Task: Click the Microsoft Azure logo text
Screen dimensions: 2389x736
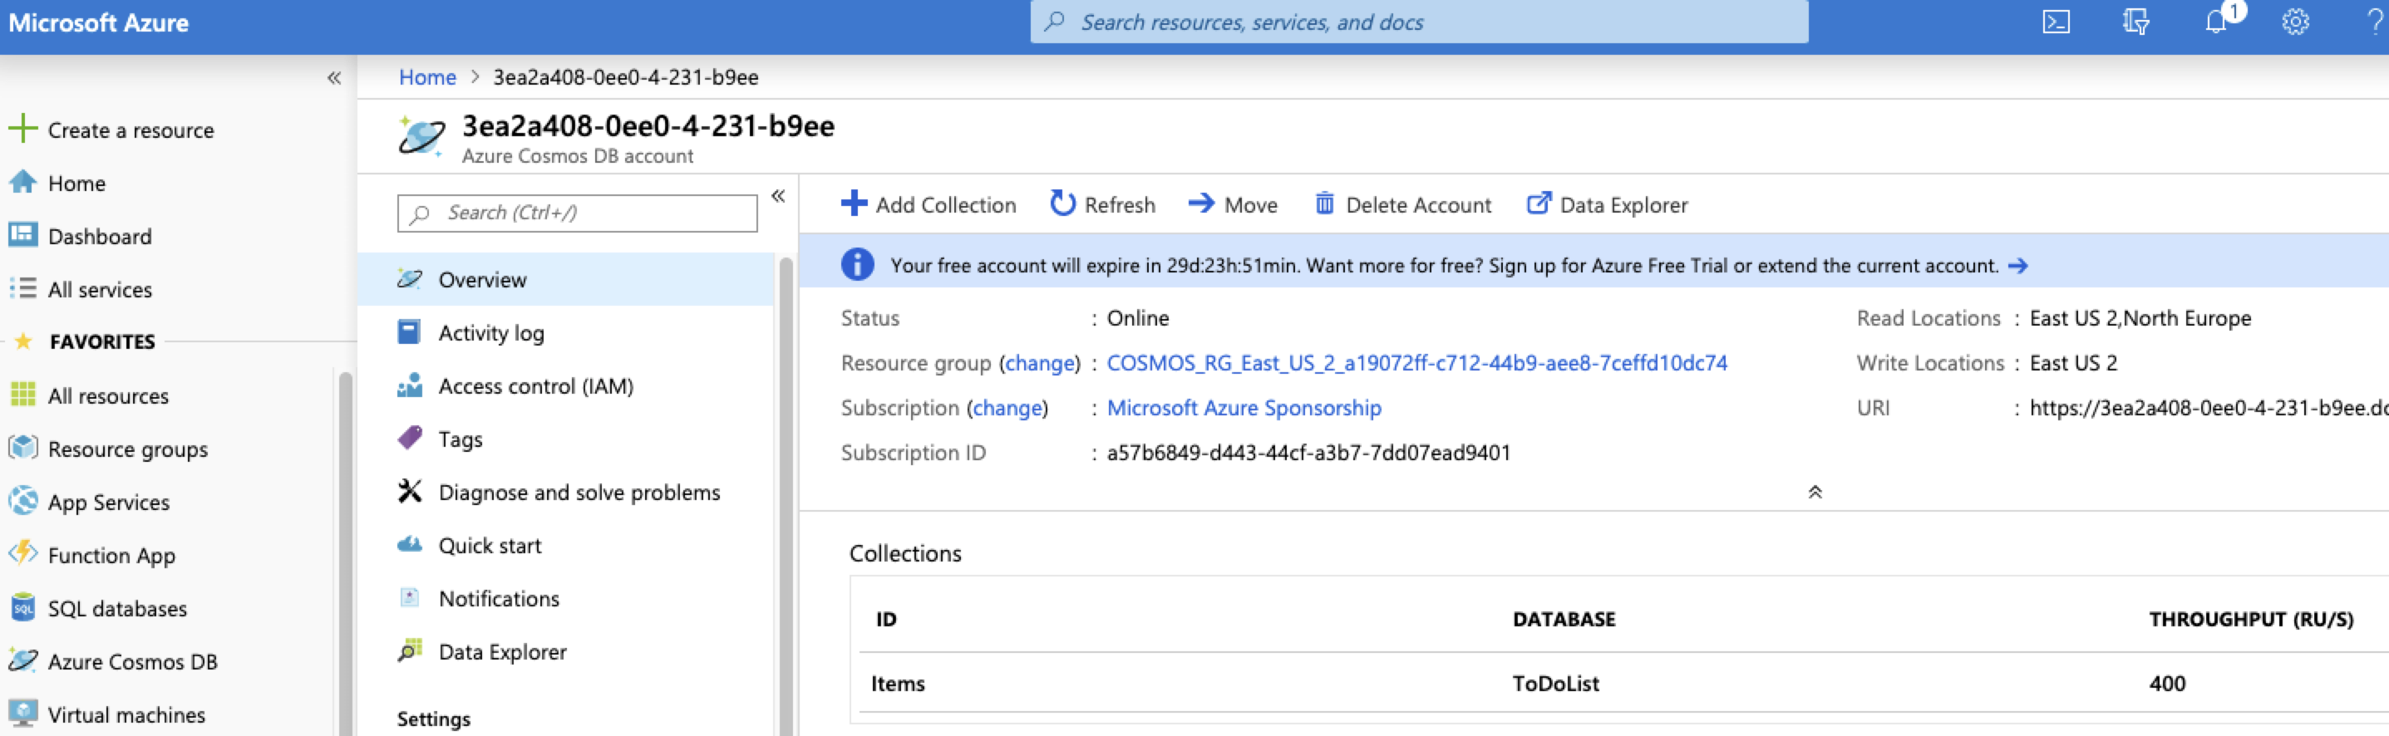Action: coord(98,22)
